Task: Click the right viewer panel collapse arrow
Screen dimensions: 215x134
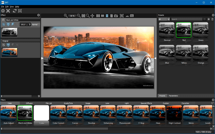Action: [155, 58]
